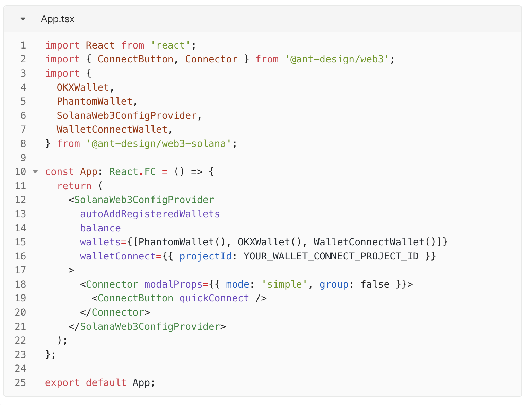Viewport: 525px width, 405px height.
Task: Click WalletConnectWallet import on line 7
Action: (x=112, y=130)
